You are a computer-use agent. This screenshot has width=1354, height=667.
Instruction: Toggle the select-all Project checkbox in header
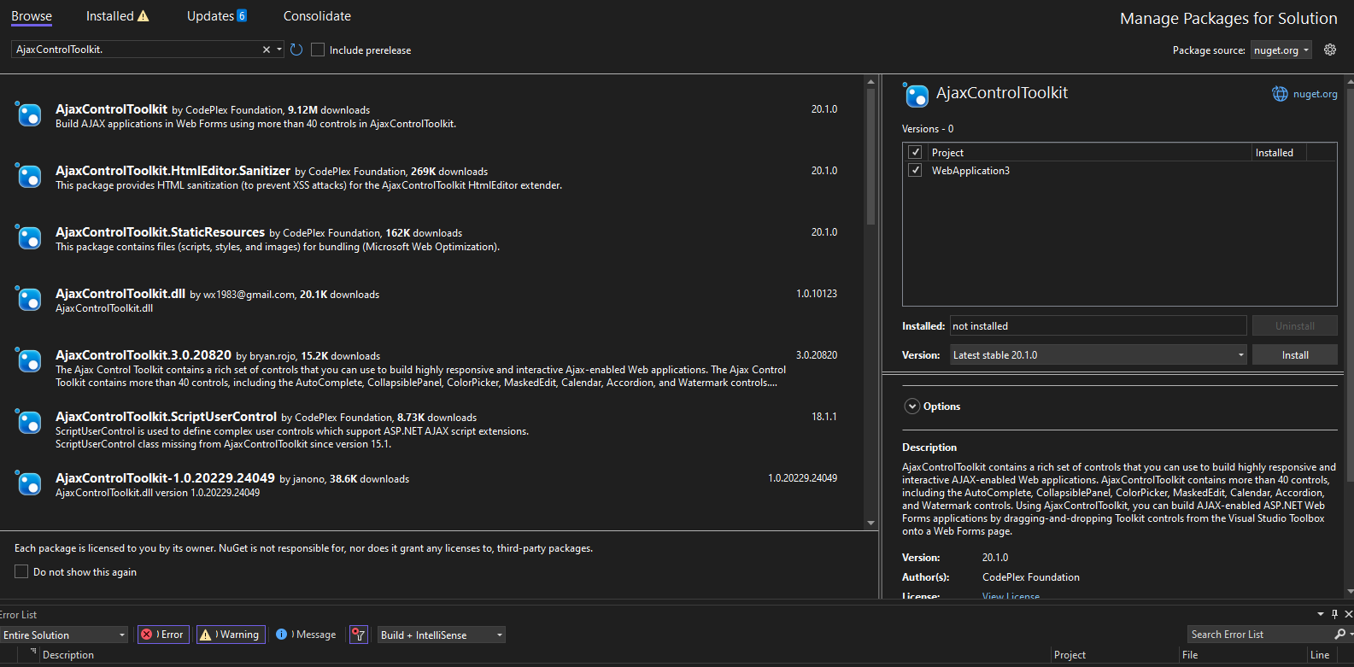[915, 152]
